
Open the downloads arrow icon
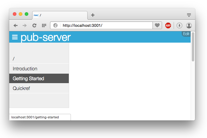point(179,25)
